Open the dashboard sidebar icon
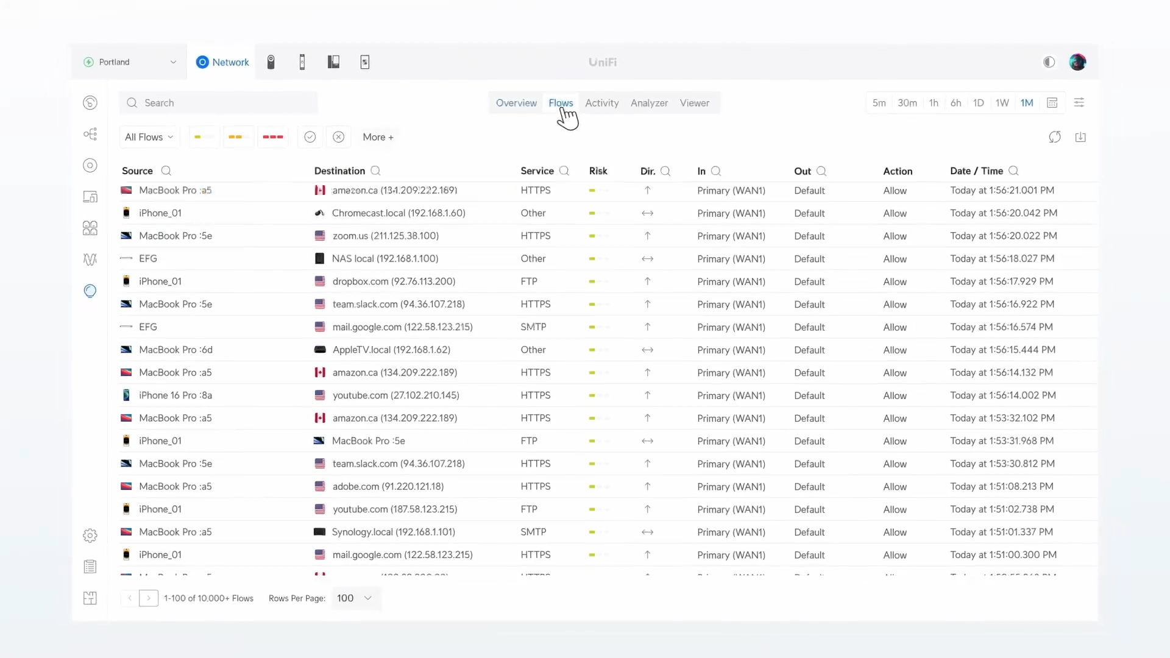The image size is (1170, 658). tap(90, 103)
